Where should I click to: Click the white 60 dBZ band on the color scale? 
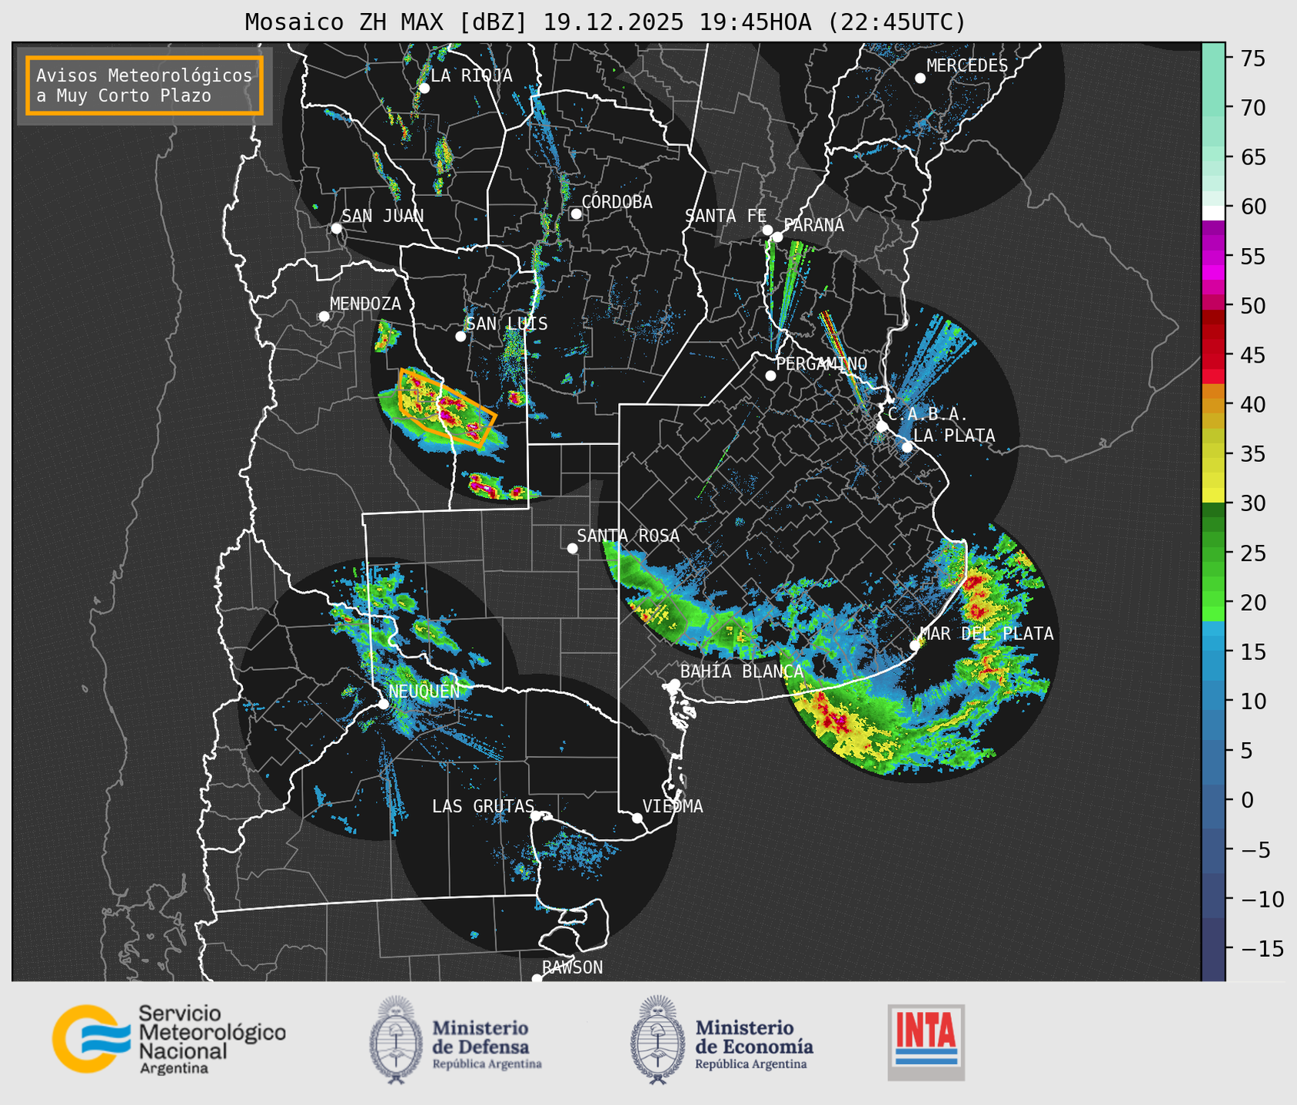[1212, 213]
